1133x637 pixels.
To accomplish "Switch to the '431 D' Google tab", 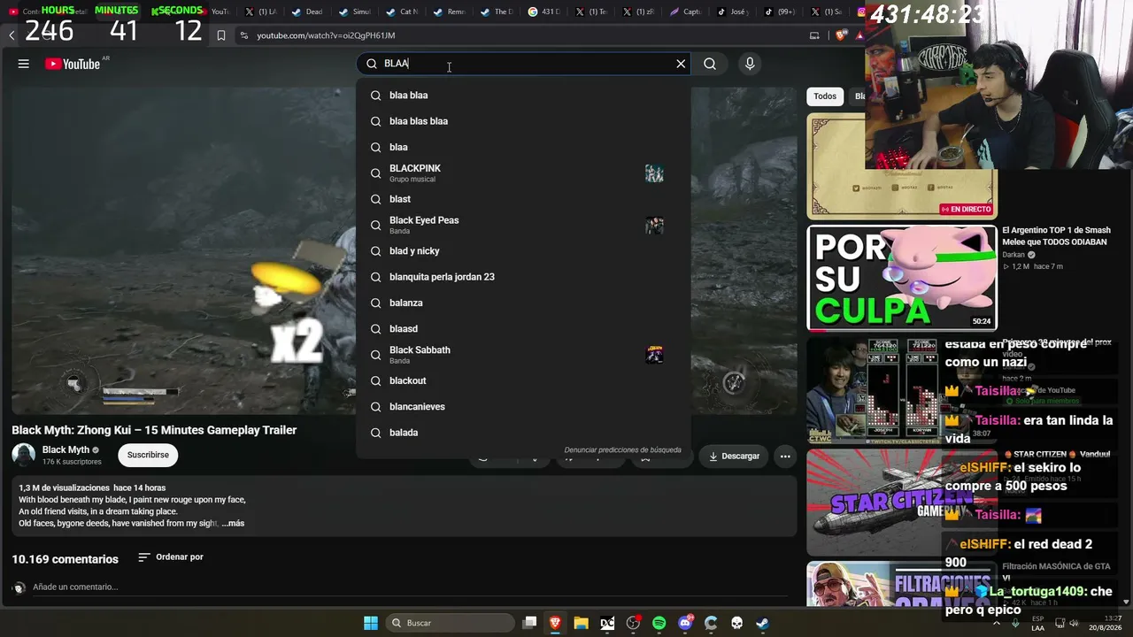I will tap(546, 12).
